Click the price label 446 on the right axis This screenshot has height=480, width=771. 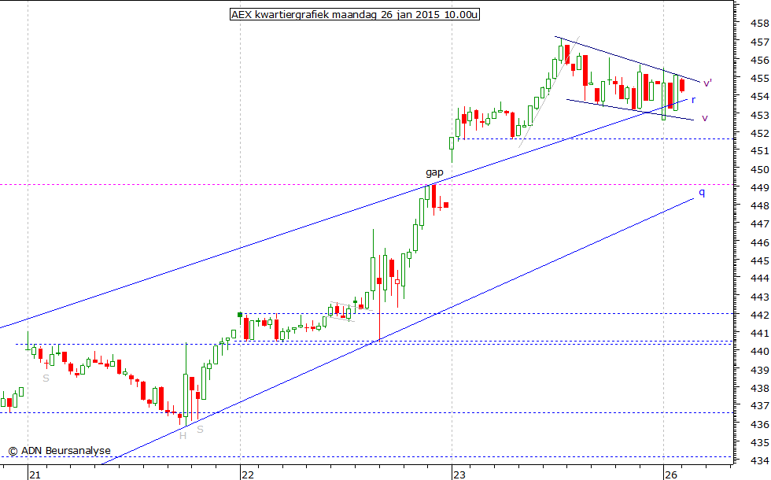[760, 243]
